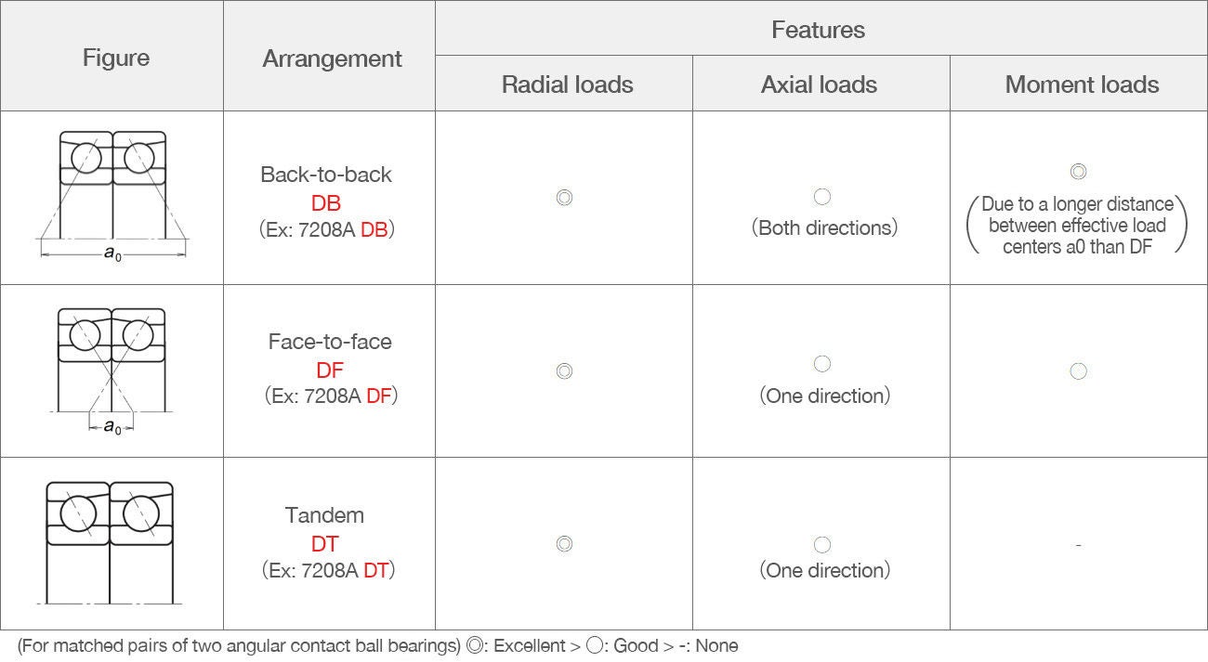Click the red DB arrangement code
The image size is (1208, 662).
click(x=326, y=203)
